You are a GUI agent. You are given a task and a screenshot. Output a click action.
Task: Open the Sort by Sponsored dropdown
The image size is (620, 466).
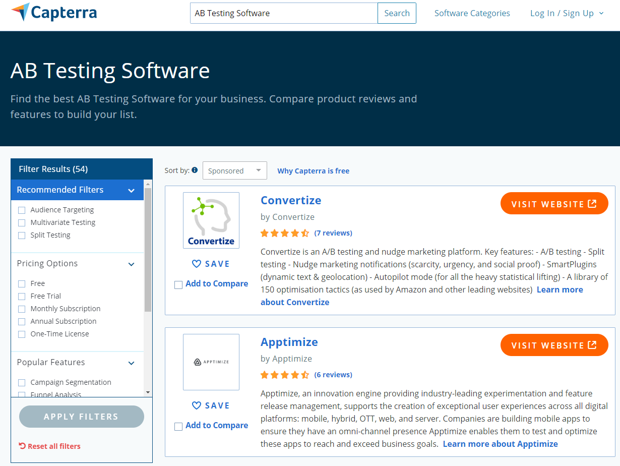pyautogui.click(x=235, y=170)
